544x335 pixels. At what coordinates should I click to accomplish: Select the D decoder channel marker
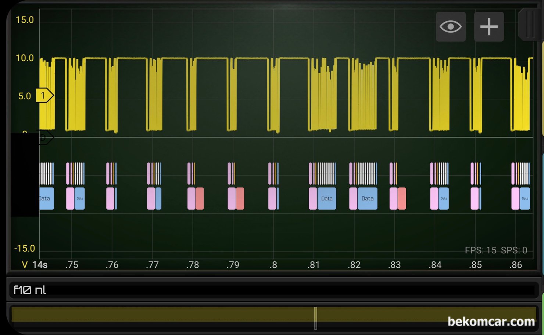(46, 138)
